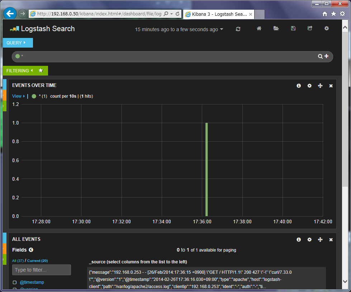
Task: Show Current (20) fields
Action: click(37, 261)
